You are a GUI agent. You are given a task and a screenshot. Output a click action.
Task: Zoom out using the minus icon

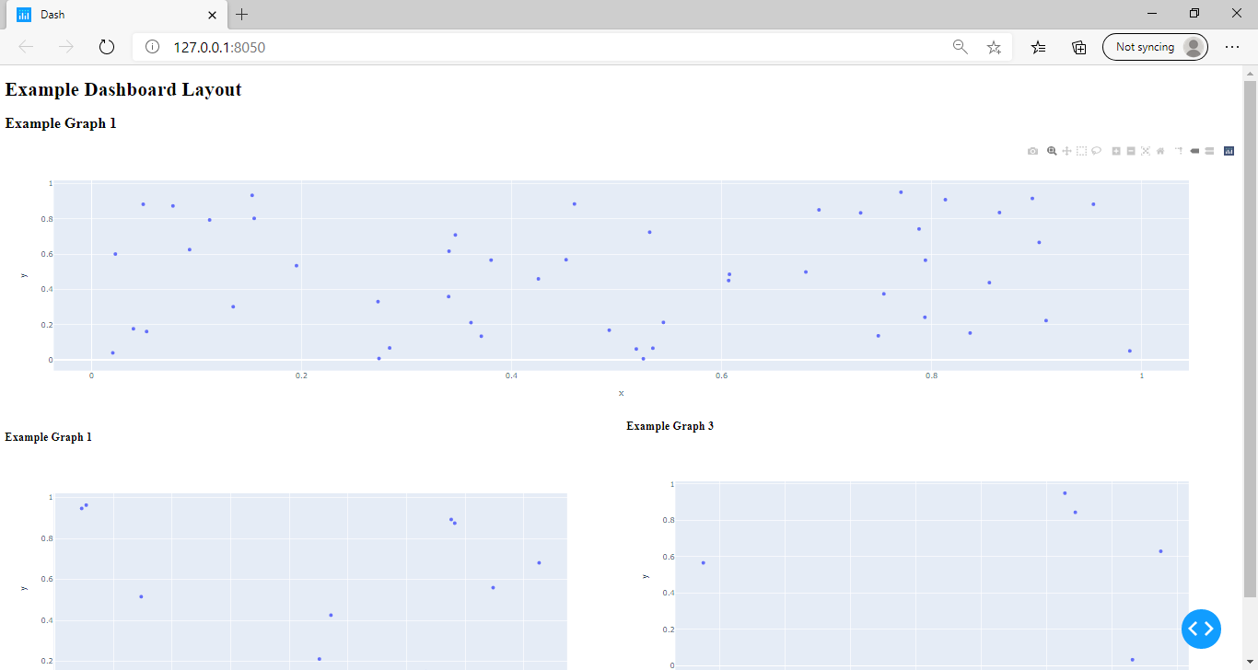[x=1131, y=151]
